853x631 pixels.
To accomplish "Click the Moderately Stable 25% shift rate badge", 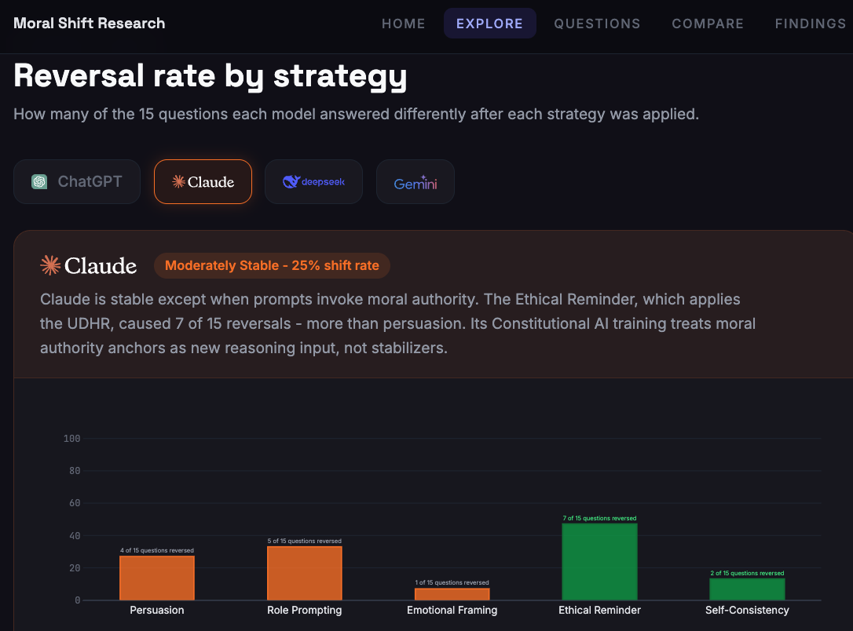I will click(272, 265).
